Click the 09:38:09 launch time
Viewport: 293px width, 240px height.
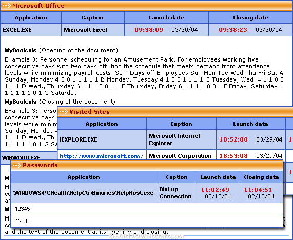(149, 30)
